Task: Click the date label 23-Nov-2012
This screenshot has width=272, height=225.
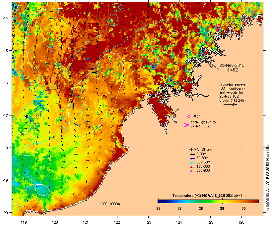Action: (232, 66)
